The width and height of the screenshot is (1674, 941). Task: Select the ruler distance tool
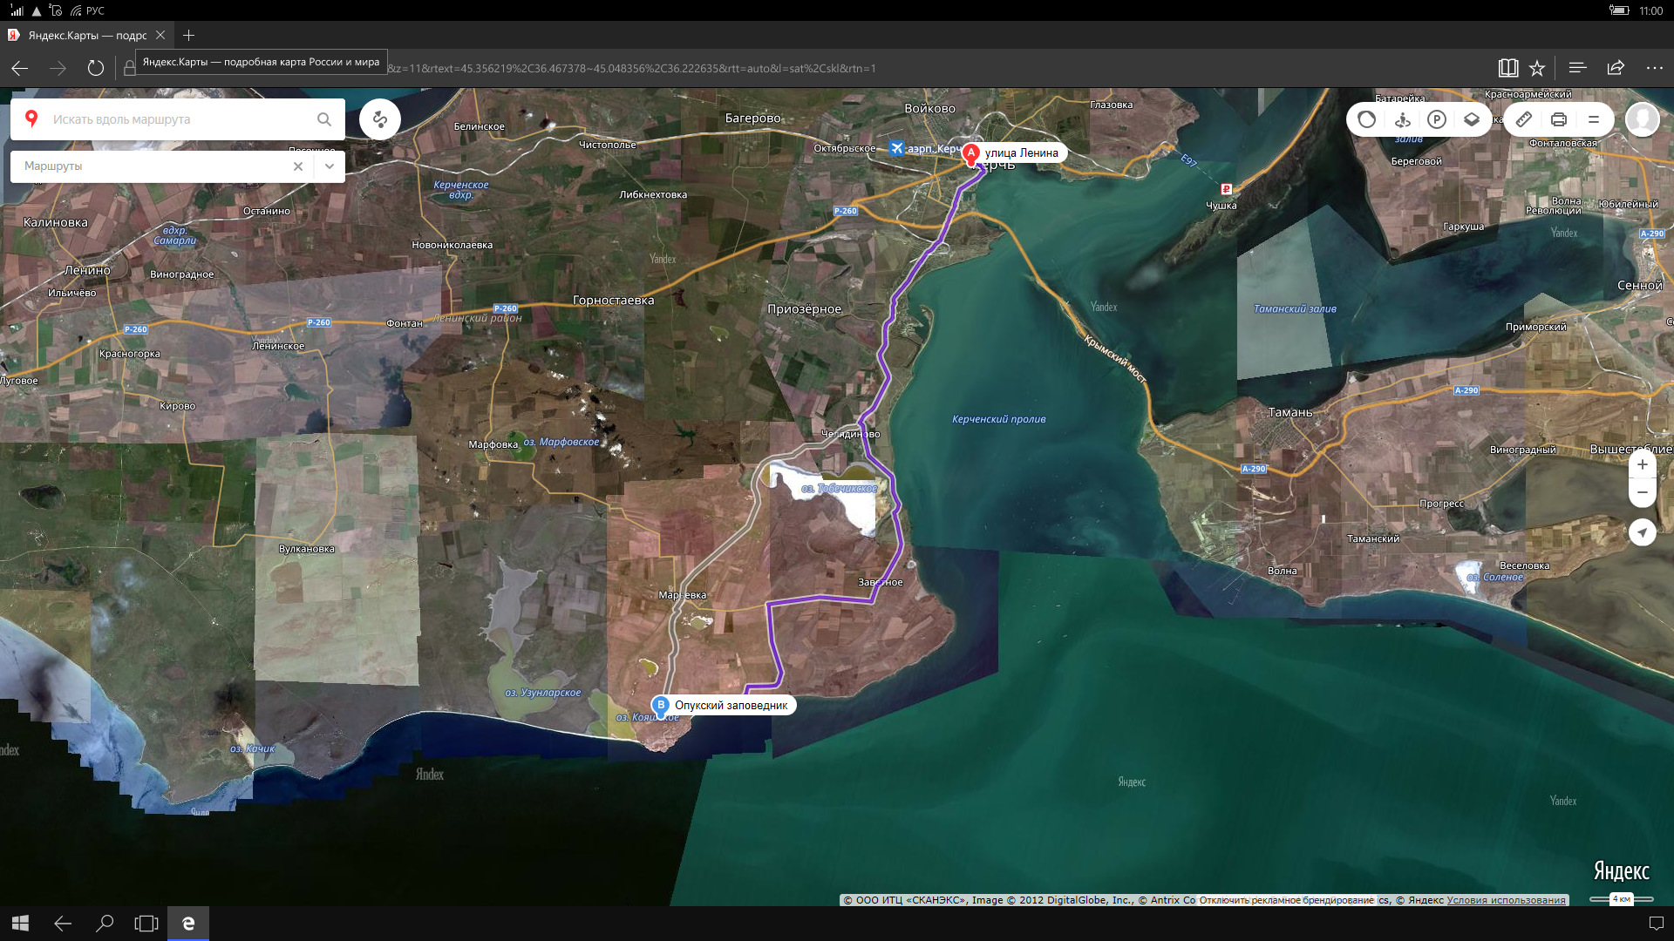coord(1524,119)
